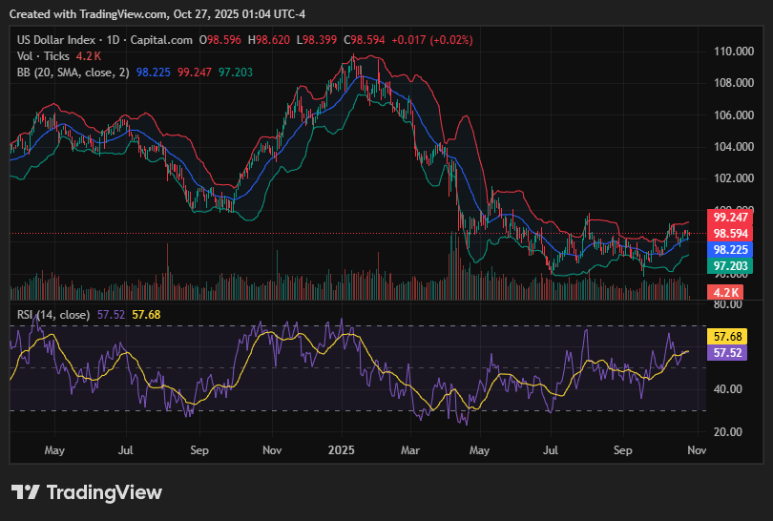Viewport: 773px width, 521px height.
Task: Click the TradingView logo icon
Action: [25, 492]
